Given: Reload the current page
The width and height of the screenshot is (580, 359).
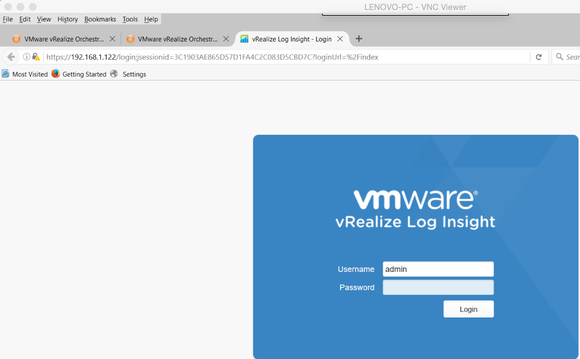Looking at the screenshot, I should 539,57.
